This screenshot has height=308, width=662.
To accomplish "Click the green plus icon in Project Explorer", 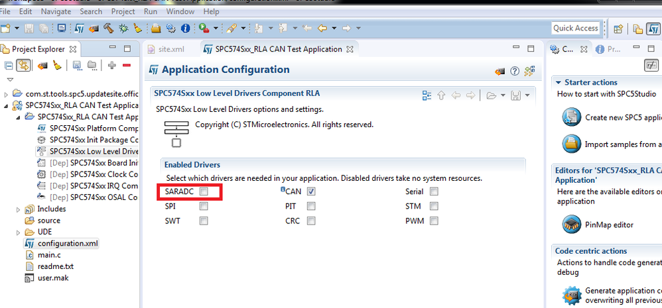I will [112, 66].
